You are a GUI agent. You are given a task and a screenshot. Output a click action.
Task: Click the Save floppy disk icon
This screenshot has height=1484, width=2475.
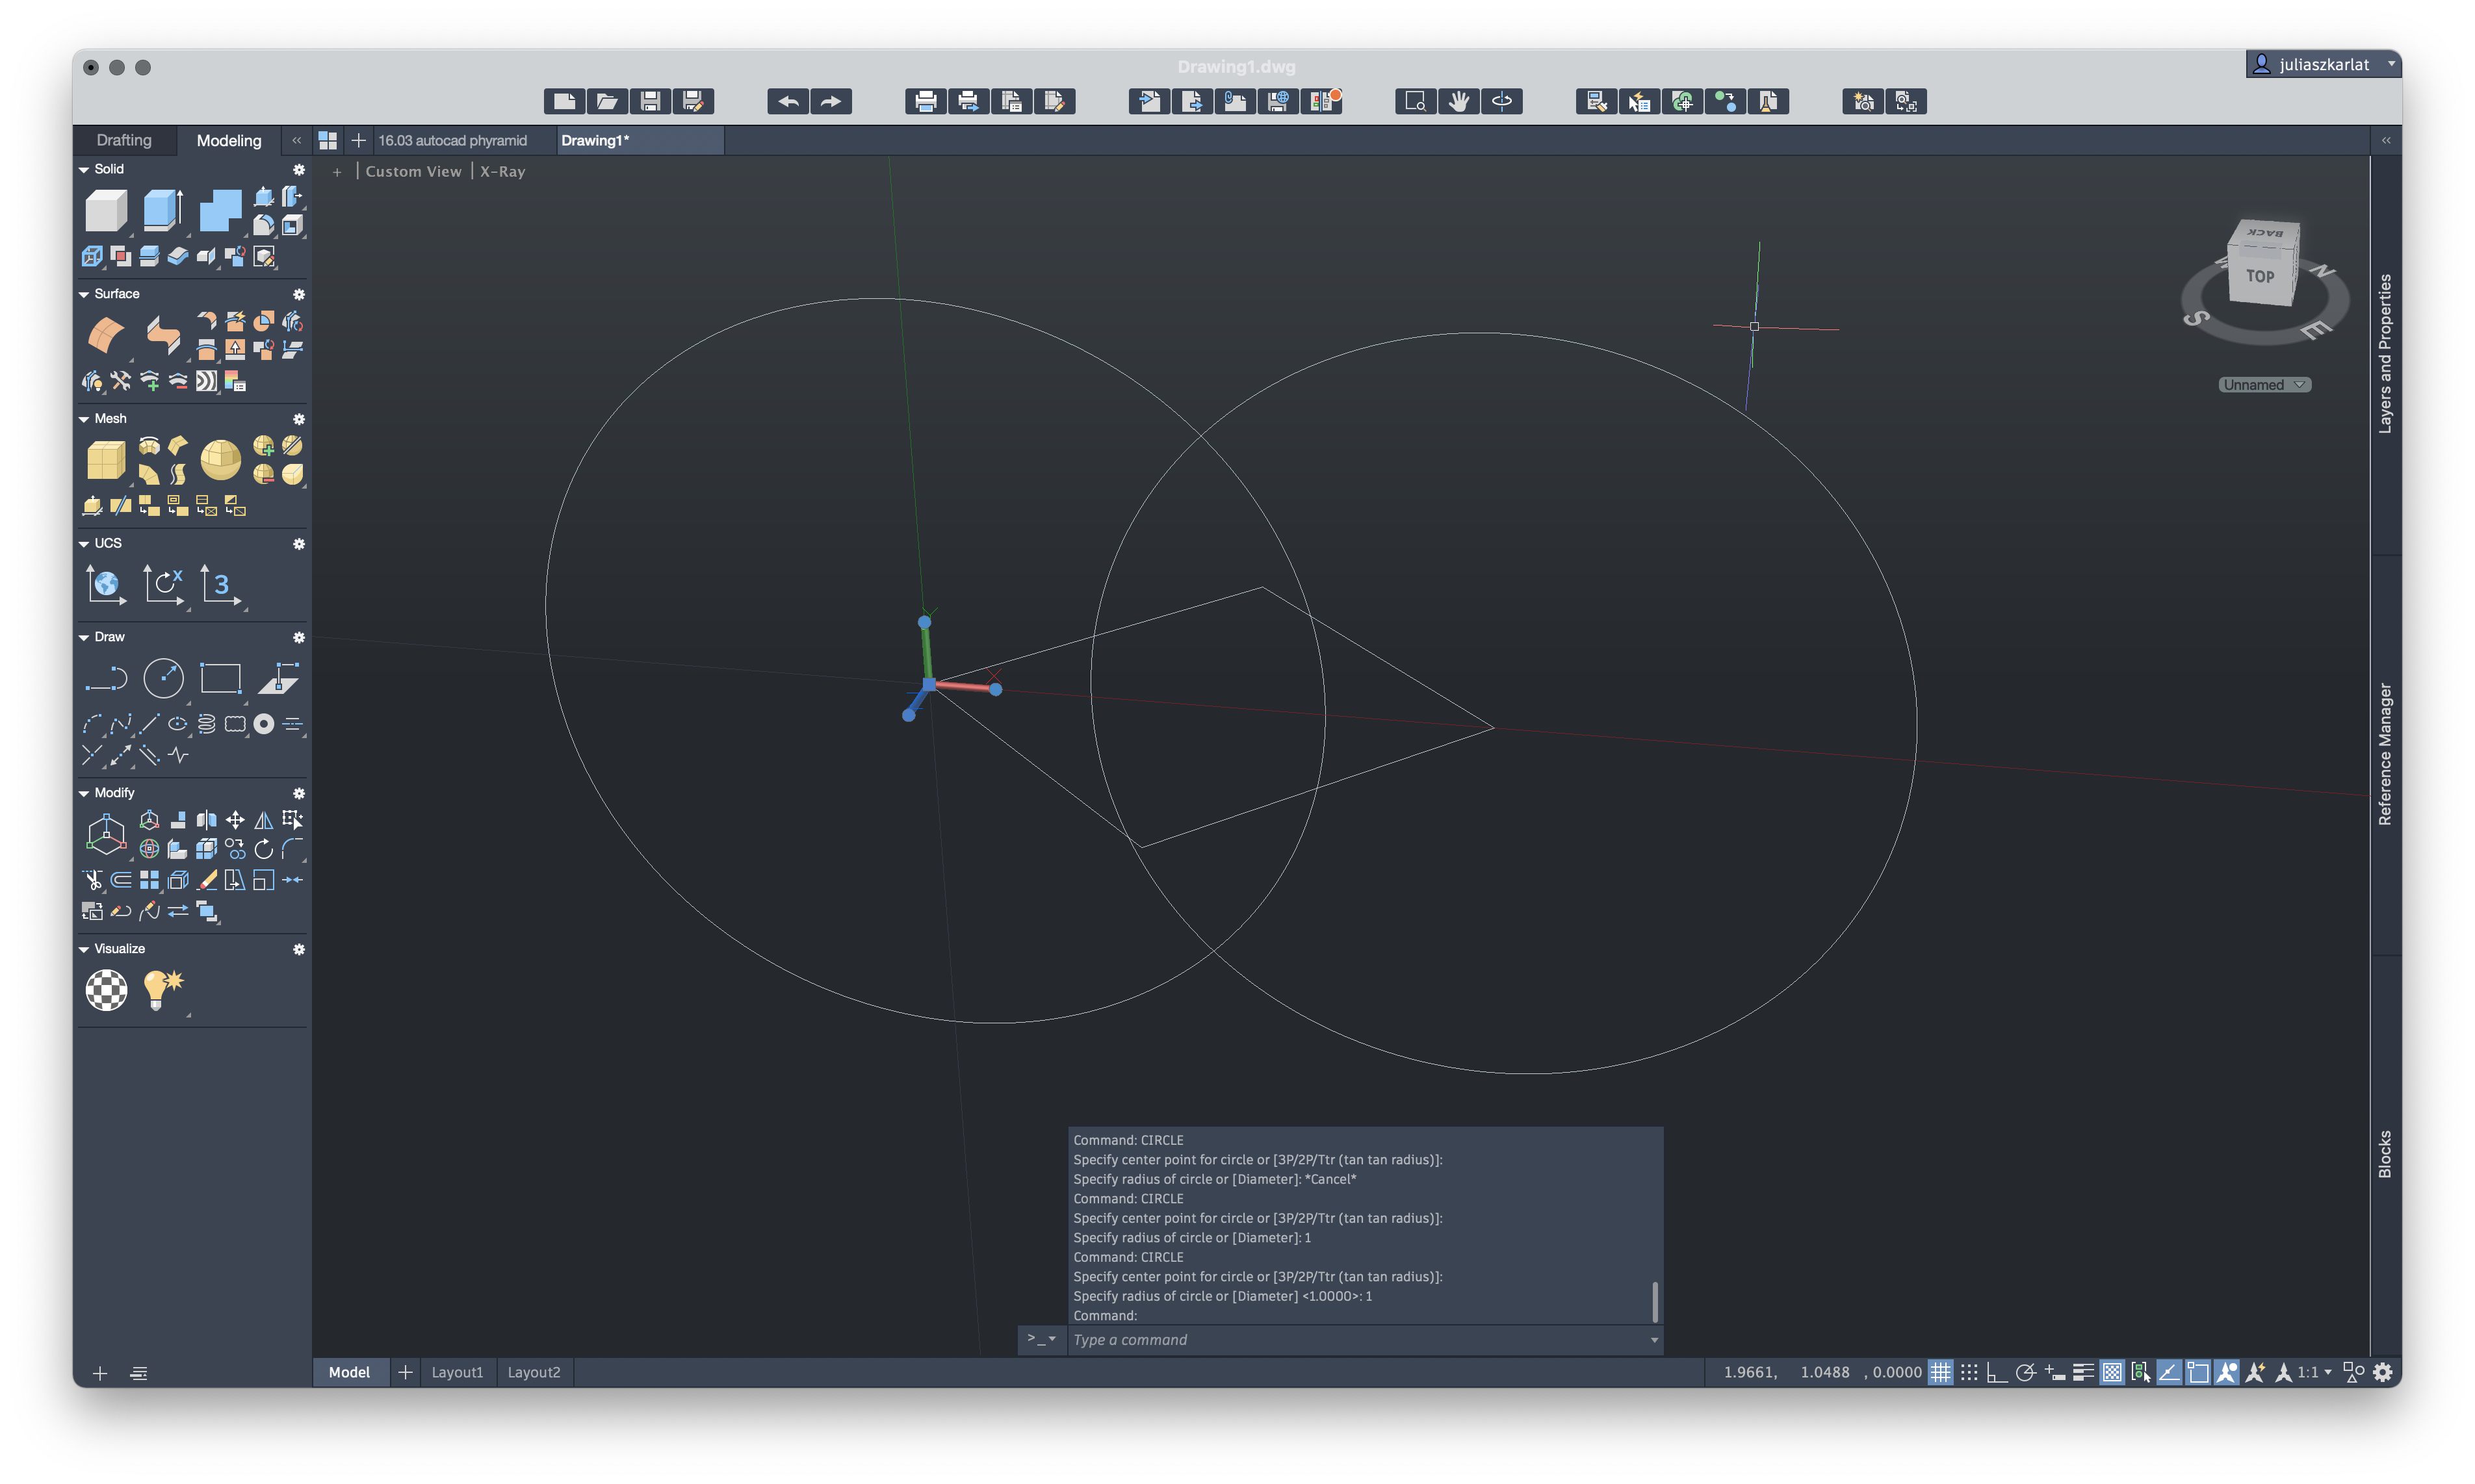pos(650,101)
